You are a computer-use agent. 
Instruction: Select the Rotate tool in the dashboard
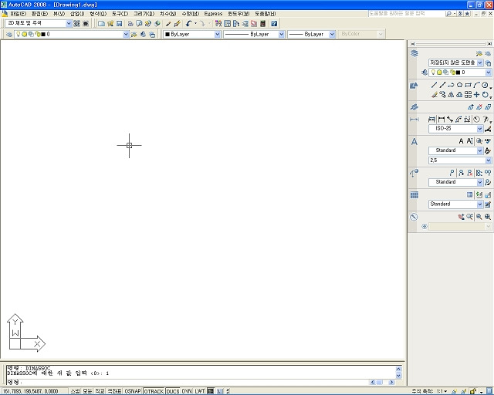click(x=485, y=94)
